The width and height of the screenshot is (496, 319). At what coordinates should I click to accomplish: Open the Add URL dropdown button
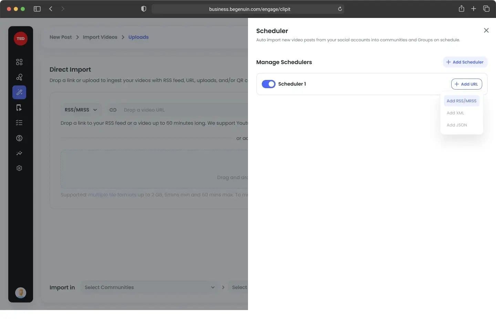467,84
